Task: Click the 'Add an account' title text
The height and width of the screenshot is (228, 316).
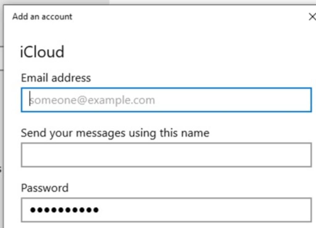Action: (x=42, y=17)
